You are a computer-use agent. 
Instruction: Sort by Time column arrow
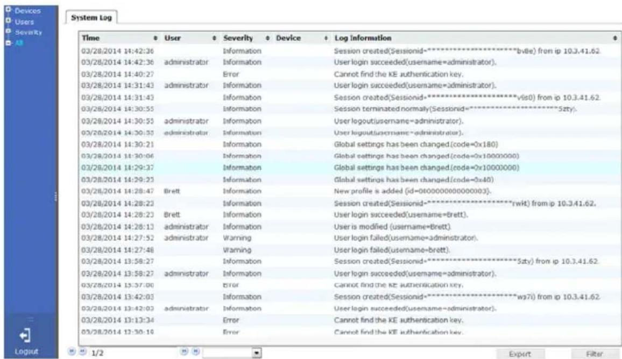coord(155,38)
